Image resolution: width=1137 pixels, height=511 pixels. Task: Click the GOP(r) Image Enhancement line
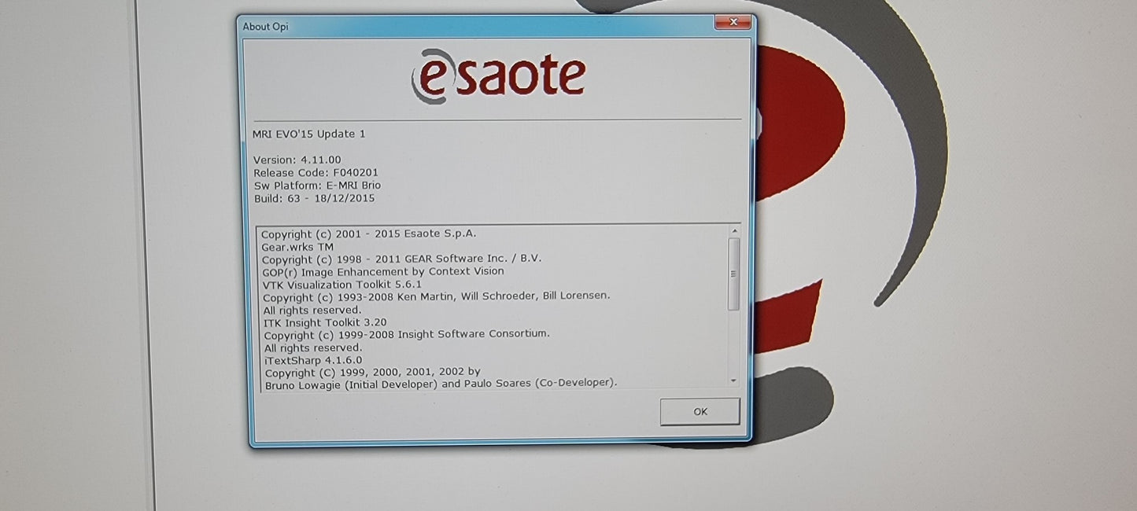point(382,271)
